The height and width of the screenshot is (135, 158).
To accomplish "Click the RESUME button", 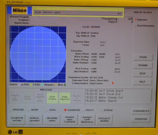I will [143, 65].
